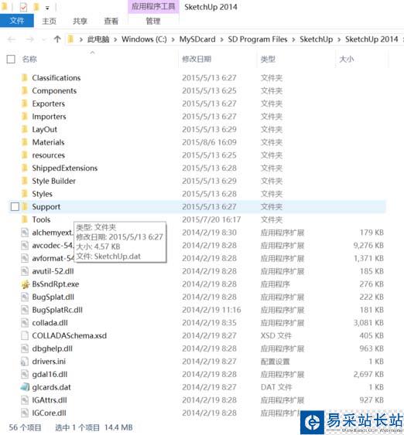The image size is (404, 435).
Task: Select the IGAttrs.dll file name
Action: tap(50, 400)
